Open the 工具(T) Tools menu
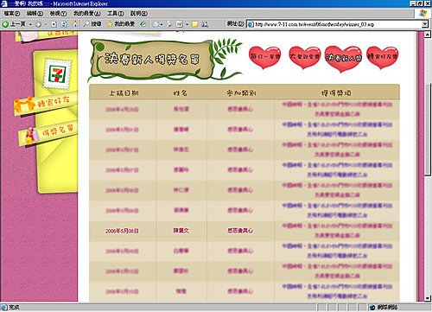This screenshot has height=312, width=432. tap(116, 14)
